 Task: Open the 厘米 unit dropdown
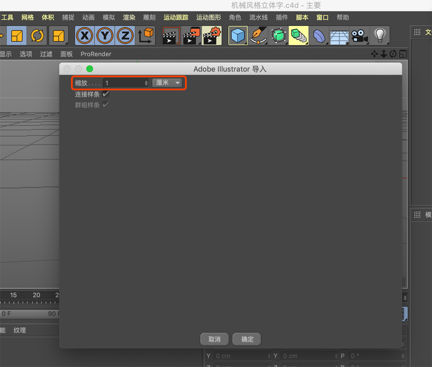(x=168, y=83)
